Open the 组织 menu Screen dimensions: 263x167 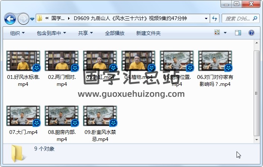(17, 33)
